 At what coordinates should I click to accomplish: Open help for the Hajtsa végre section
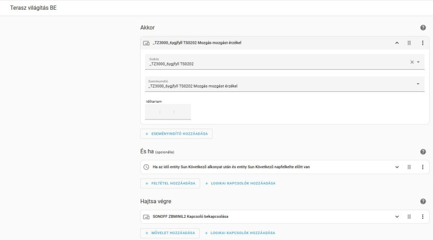point(423,202)
